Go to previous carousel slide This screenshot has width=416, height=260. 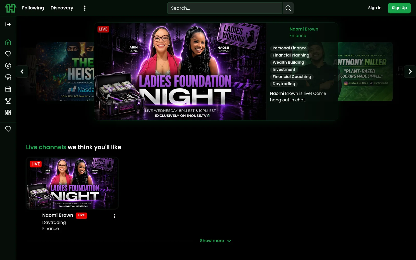(x=22, y=71)
